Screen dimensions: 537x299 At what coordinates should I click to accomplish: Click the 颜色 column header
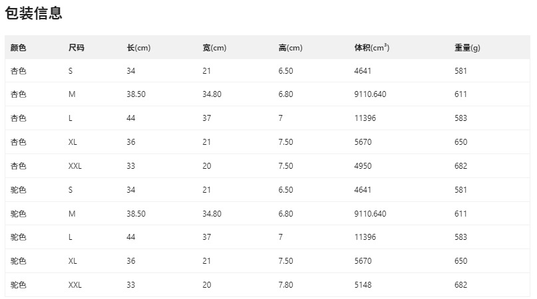click(18, 48)
